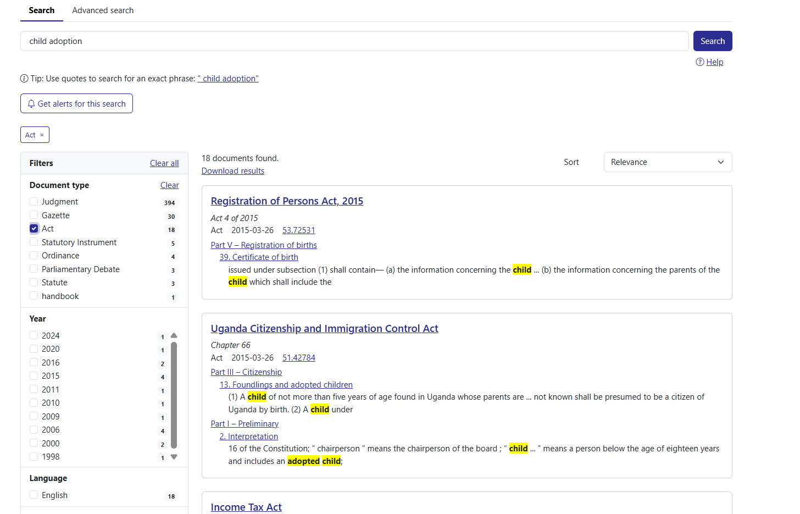Click the Help question mark icon

(699, 62)
